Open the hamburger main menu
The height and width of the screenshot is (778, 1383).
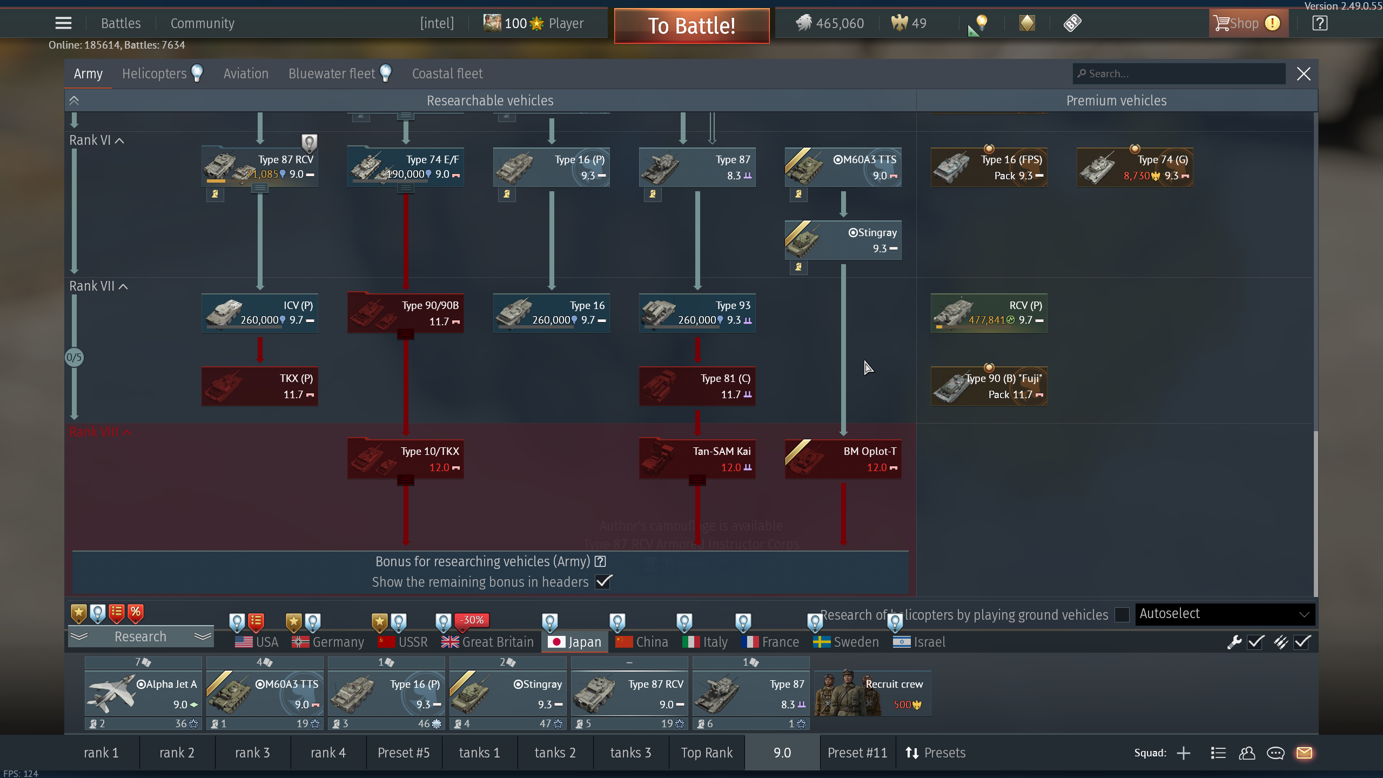[63, 23]
